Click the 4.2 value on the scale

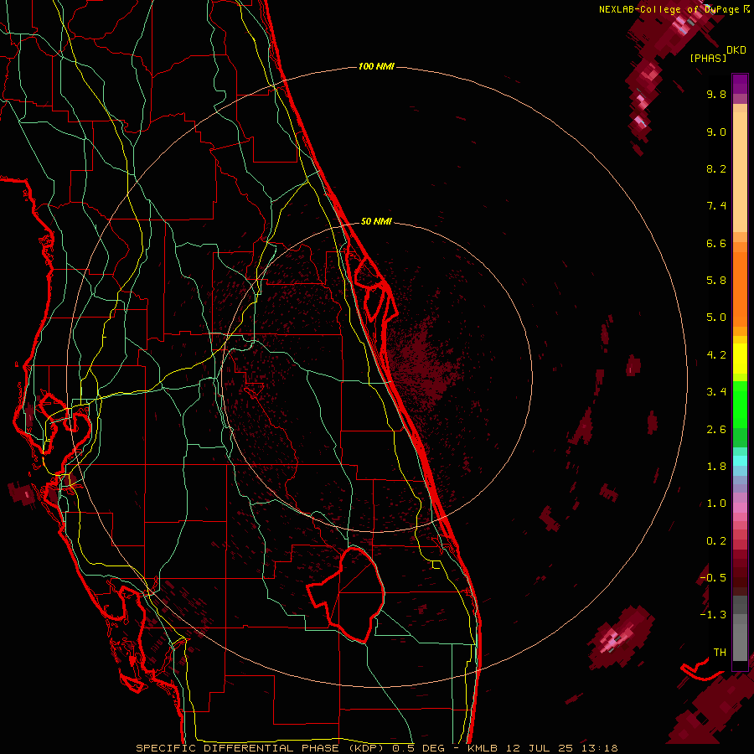point(716,355)
